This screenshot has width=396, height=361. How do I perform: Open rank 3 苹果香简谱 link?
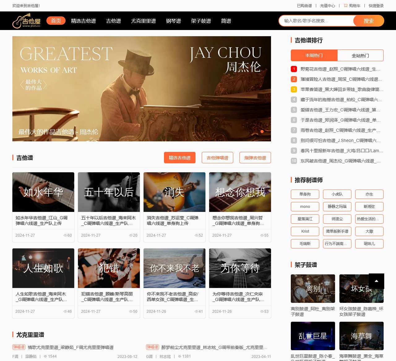pos(342,89)
